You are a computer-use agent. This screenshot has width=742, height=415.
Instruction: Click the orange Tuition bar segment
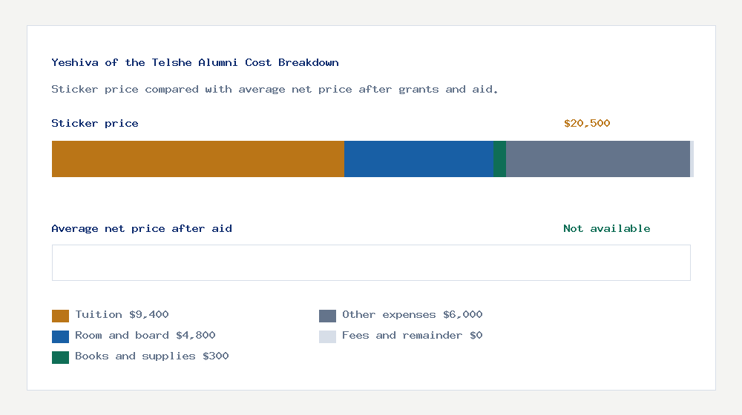coord(198,159)
